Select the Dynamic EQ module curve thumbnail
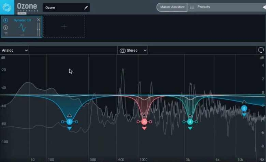Viewport: 266px width, 162px height. tap(23, 28)
